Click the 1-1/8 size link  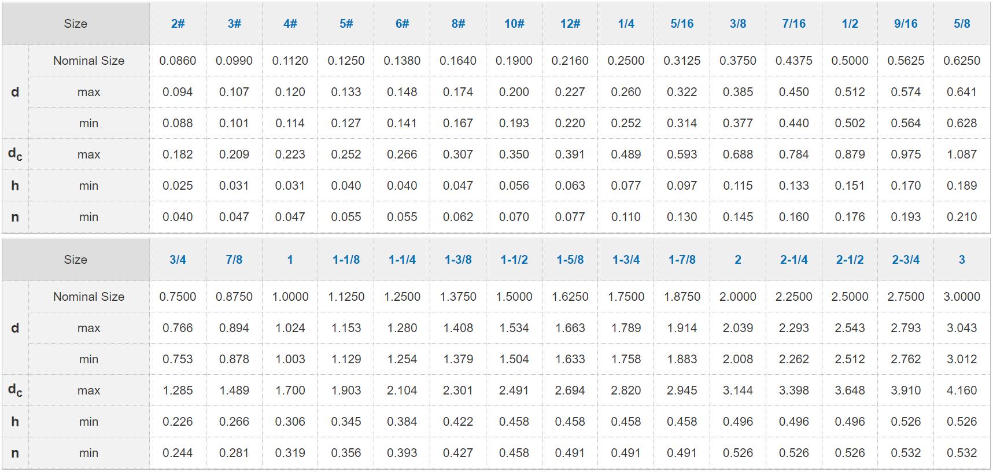346,260
